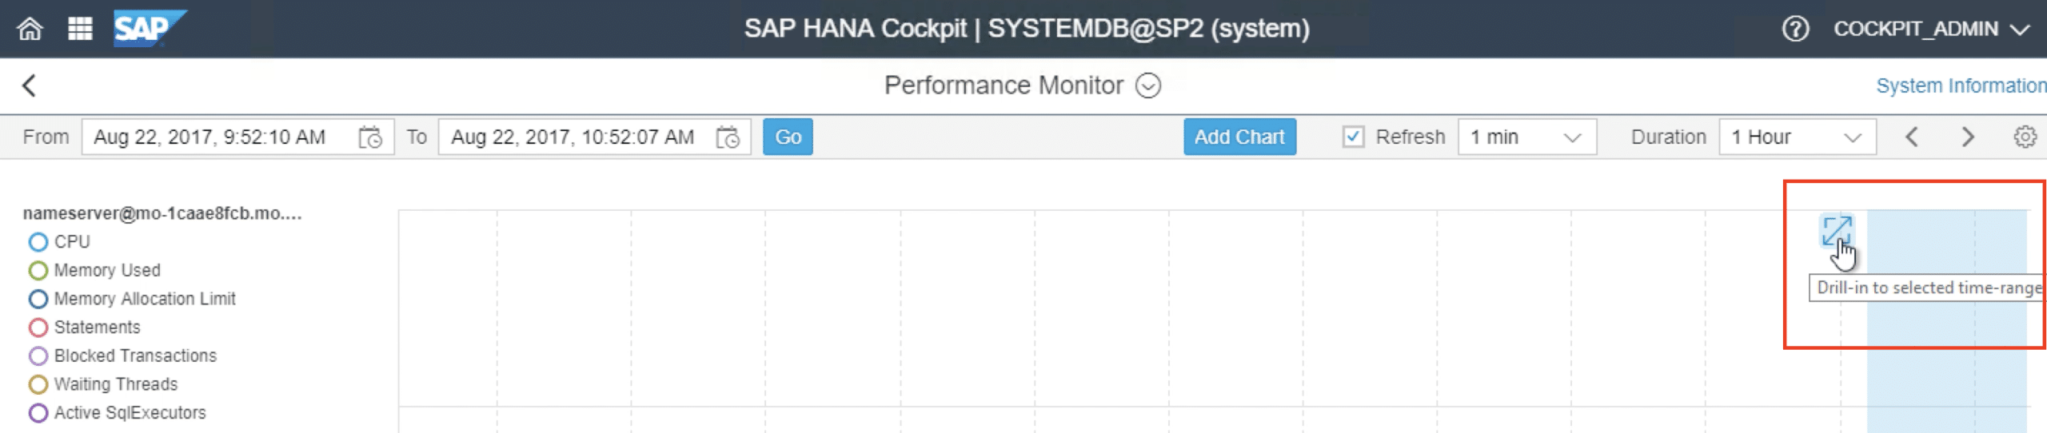Toggle the Memory Used series indicator

click(x=38, y=271)
